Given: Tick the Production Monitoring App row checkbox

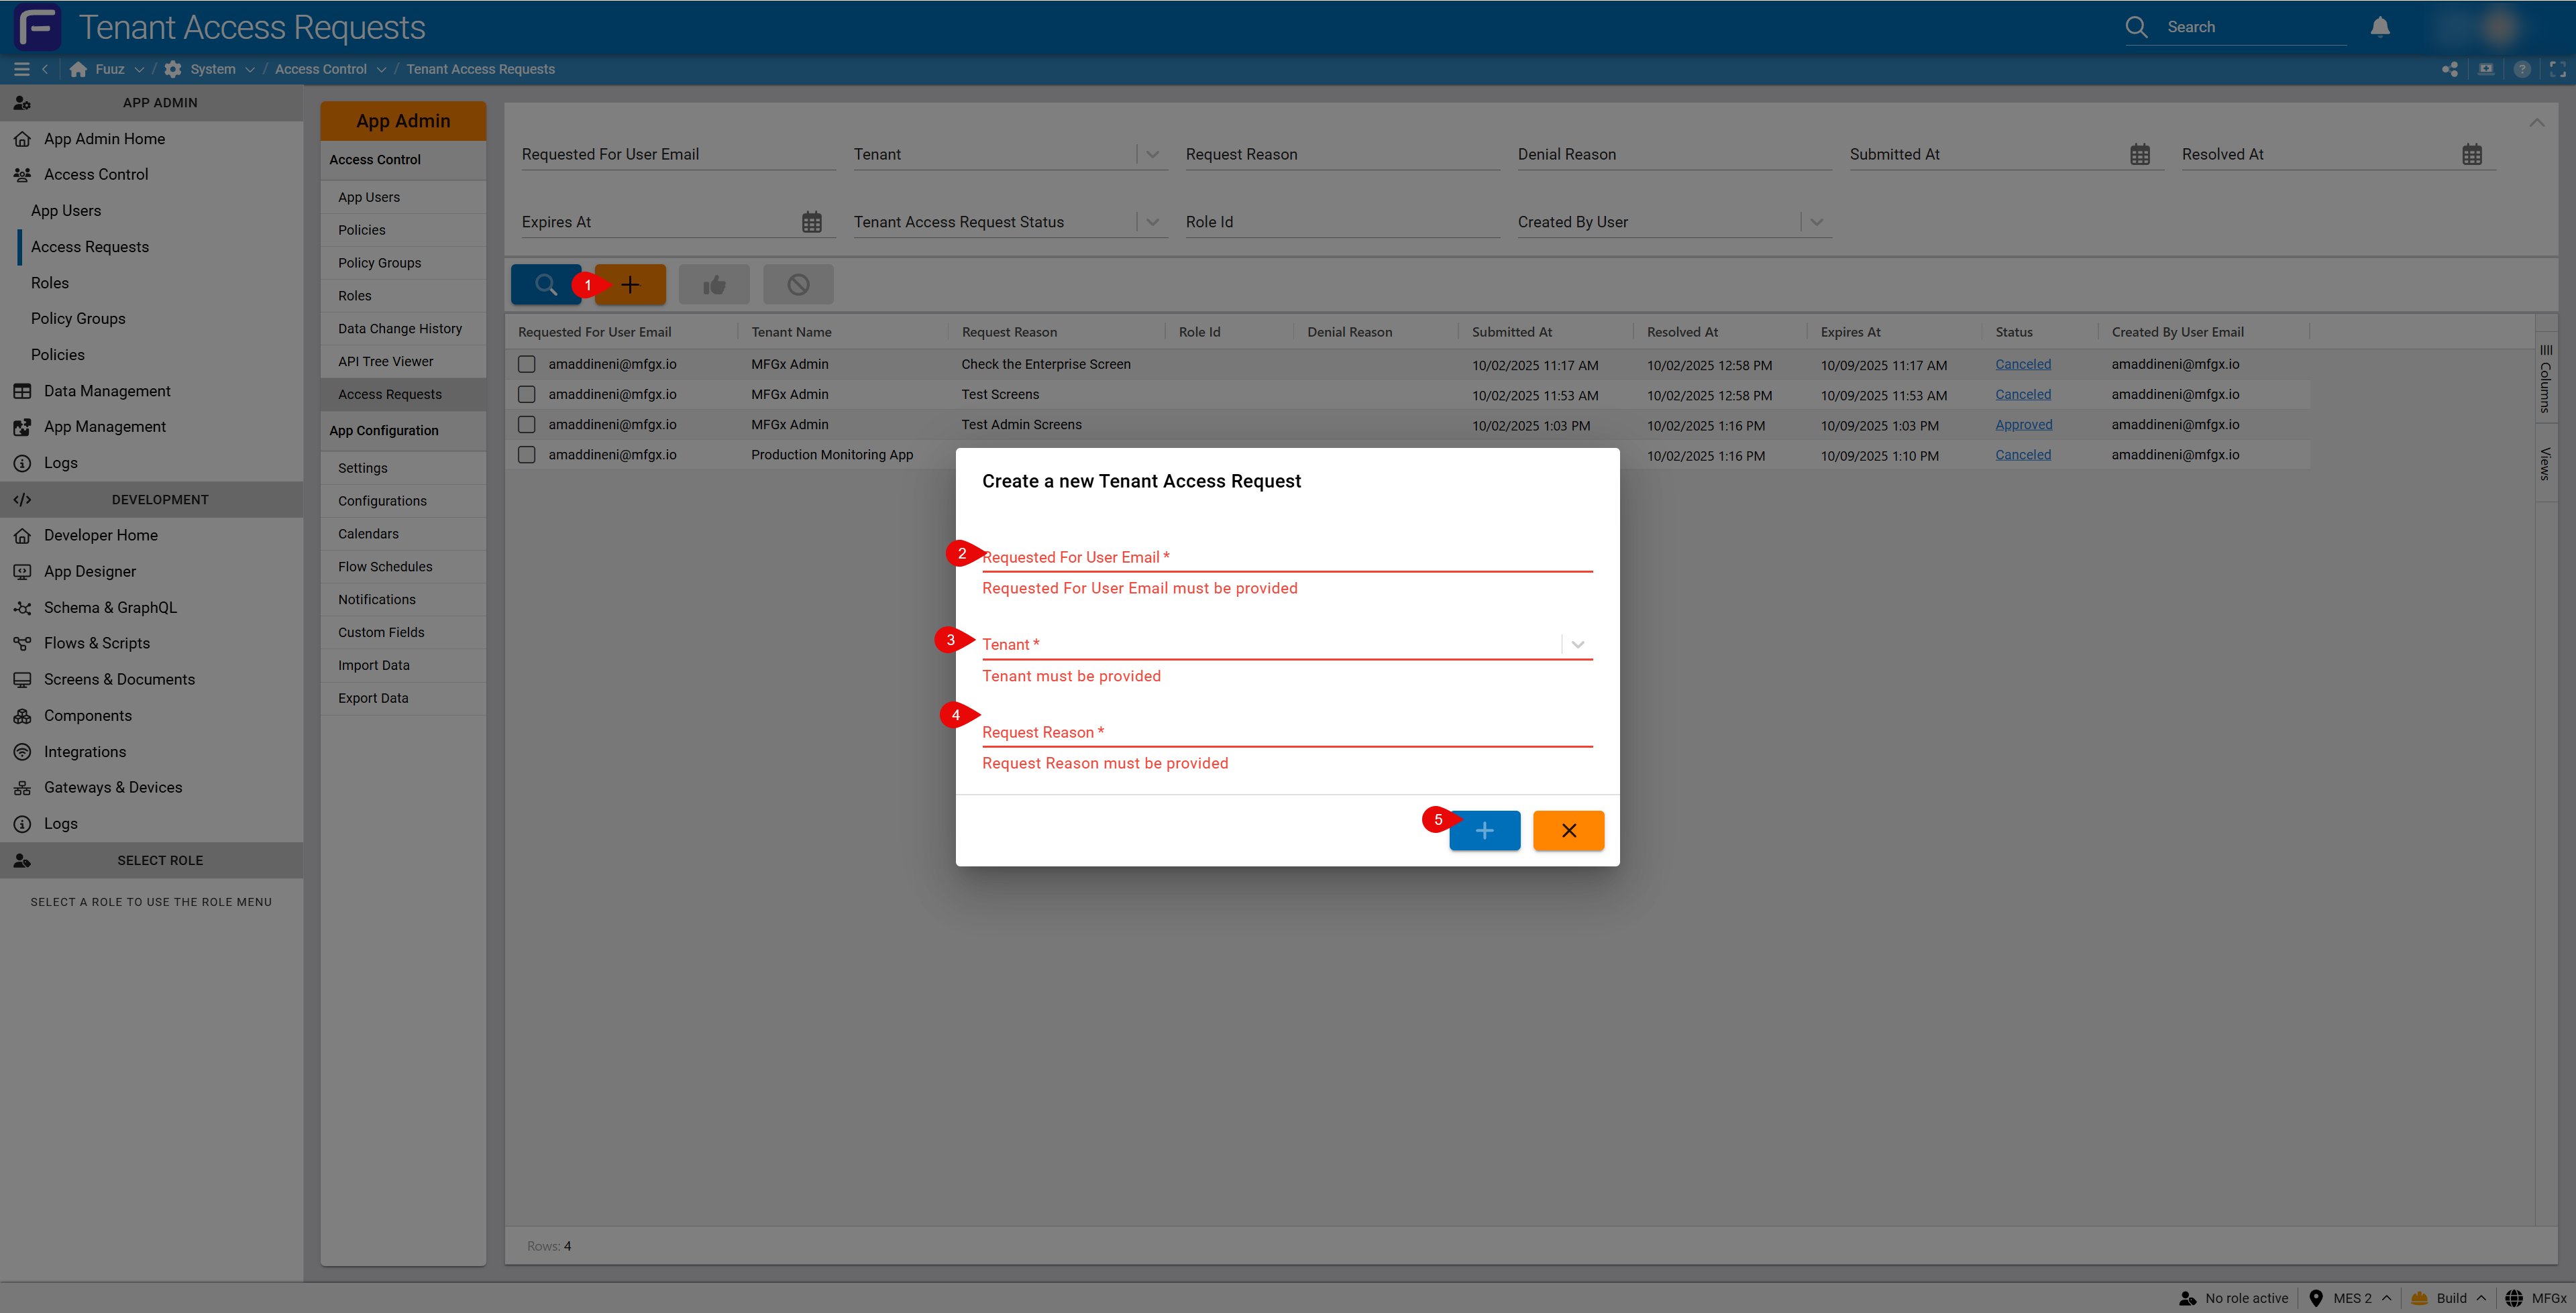Looking at the screenshot, I should coord(527,455).
